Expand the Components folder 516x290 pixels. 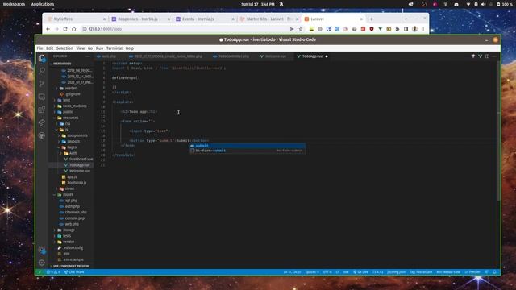click(x=77, y=135)
